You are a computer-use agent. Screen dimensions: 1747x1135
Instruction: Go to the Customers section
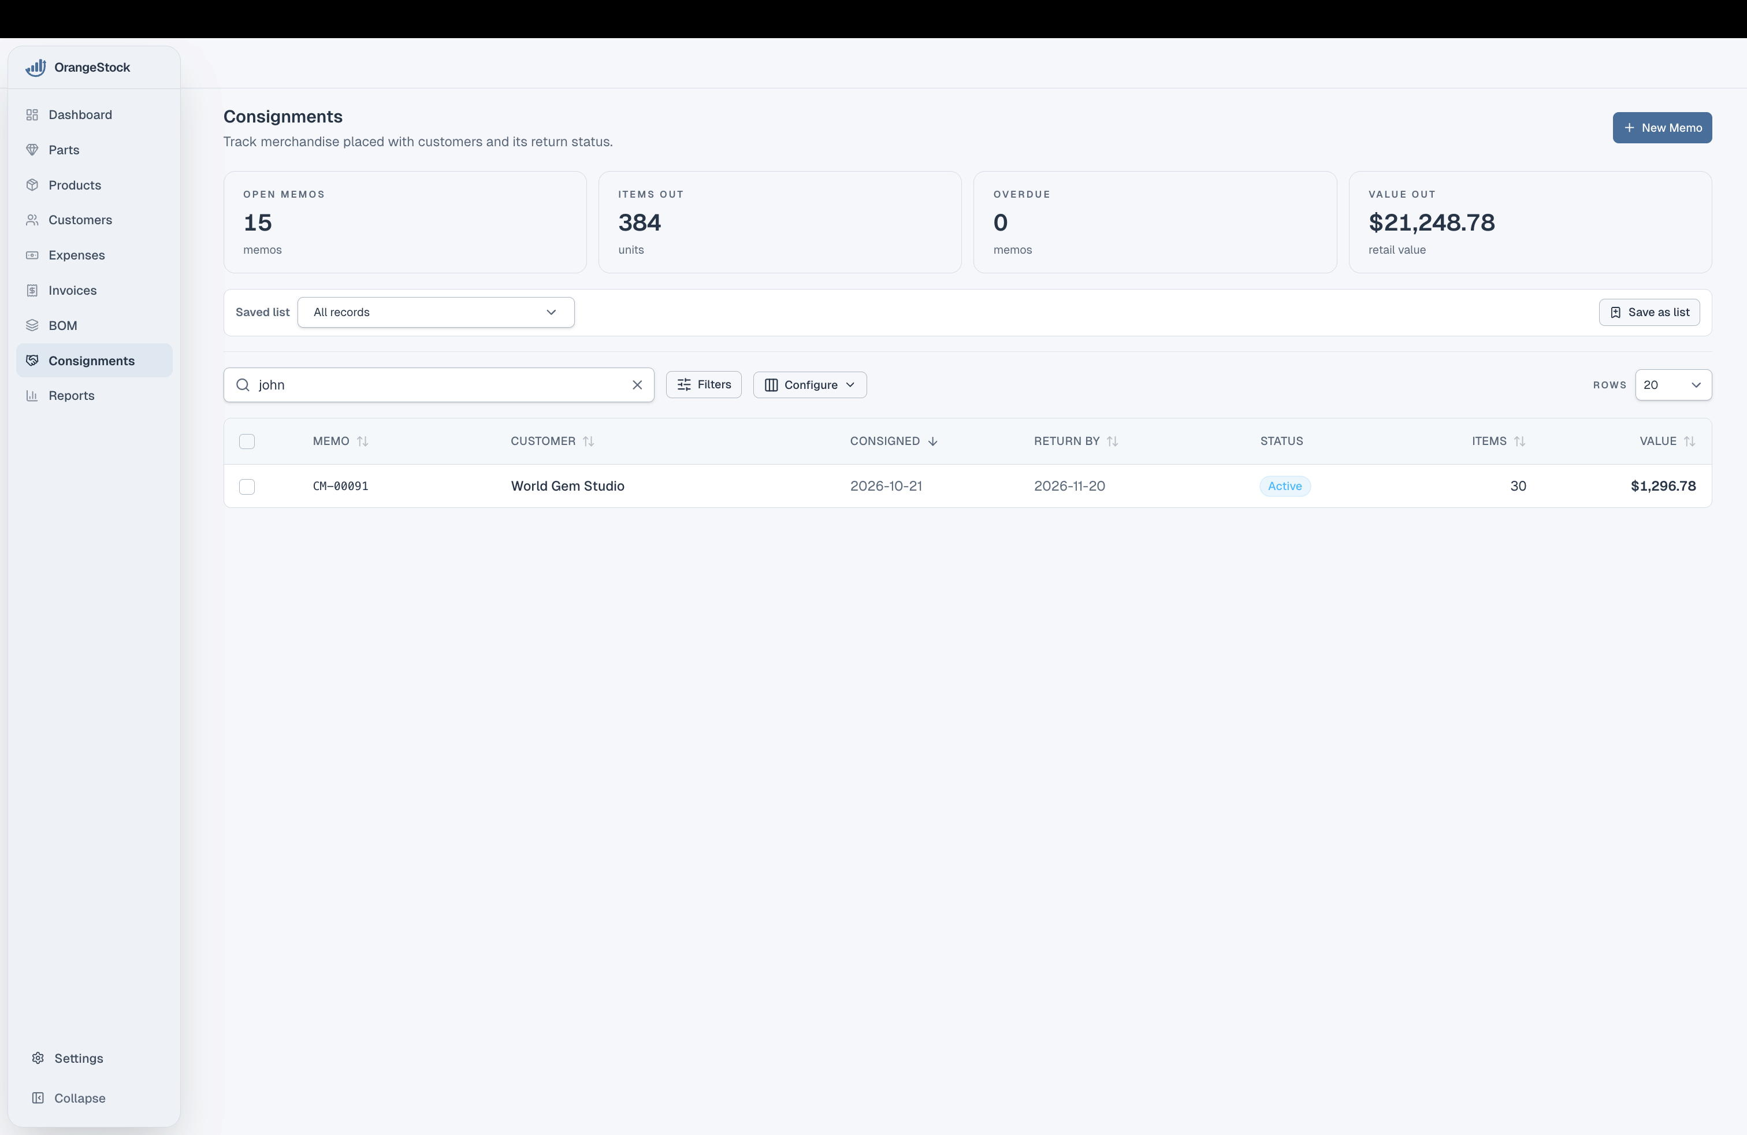[x=94, y=220]
